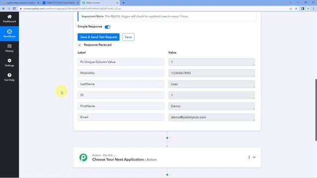This screenshot has width=317, height=178.
Task: Click the demo@pabblytuts.com value field
Action: (x=211, y=117)
